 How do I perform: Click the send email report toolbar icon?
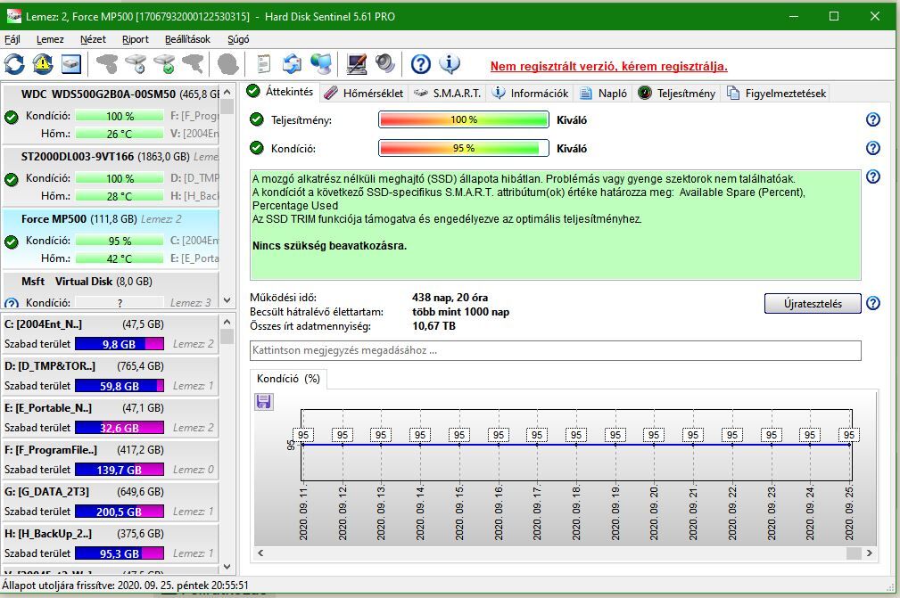293,63
